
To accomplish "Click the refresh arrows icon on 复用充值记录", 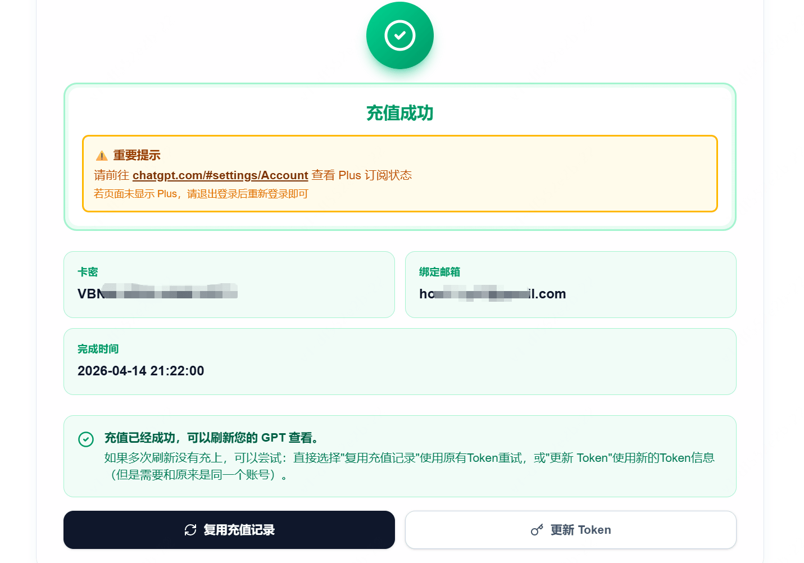I will pos(190,530).
